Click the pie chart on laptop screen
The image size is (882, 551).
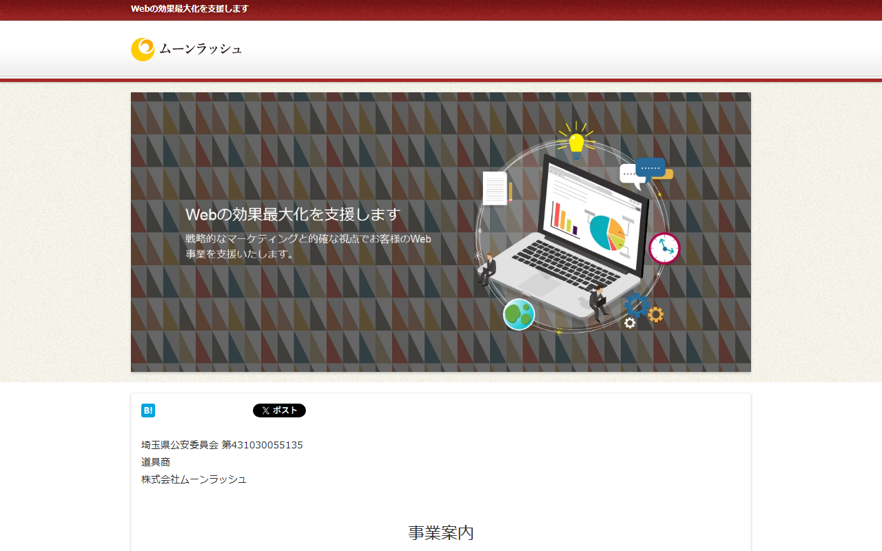[607, 233]
